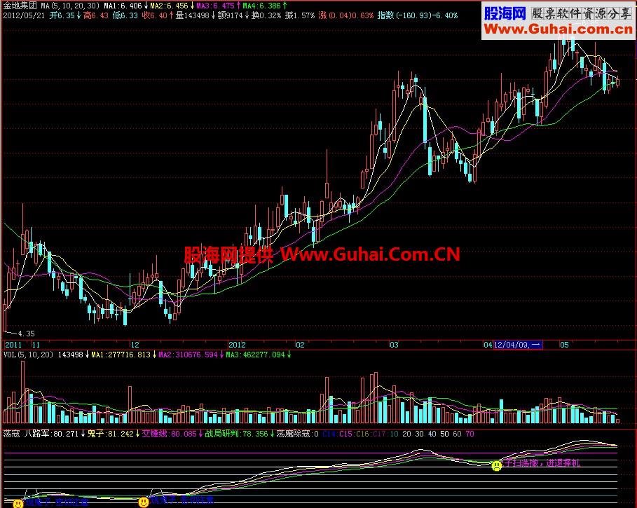Viewport: 637px width, 508px height.
Task: Open the VOL(5,10,20) indicator parameters
Action: pos(29,355)
